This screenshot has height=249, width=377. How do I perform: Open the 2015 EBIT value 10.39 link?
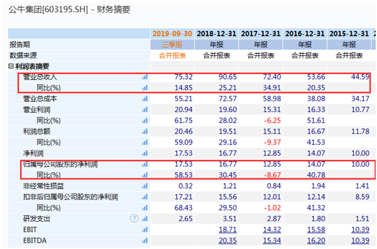pos(360,230)
